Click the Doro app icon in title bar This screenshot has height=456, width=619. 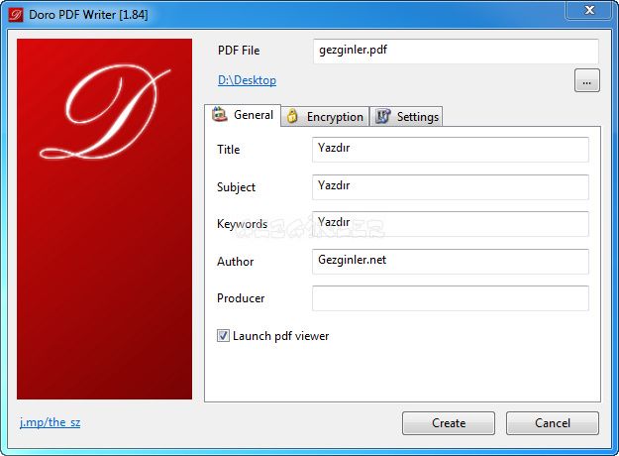click(x=16, y=15)
